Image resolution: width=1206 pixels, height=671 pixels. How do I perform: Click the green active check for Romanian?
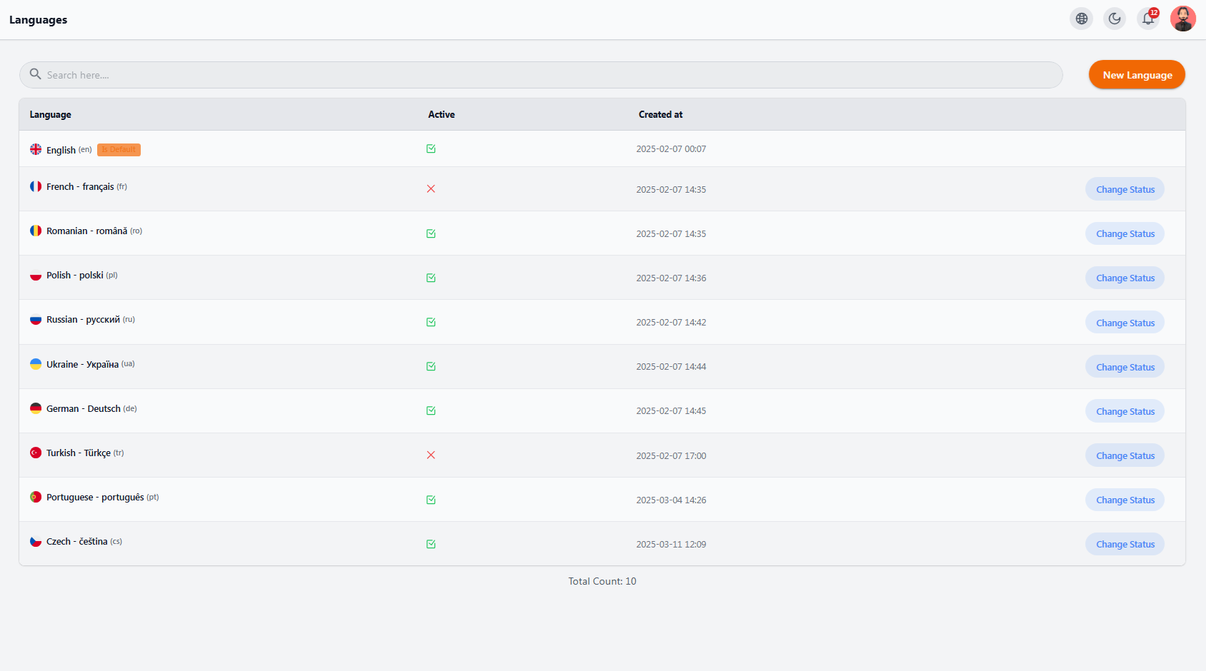point(431,233)
